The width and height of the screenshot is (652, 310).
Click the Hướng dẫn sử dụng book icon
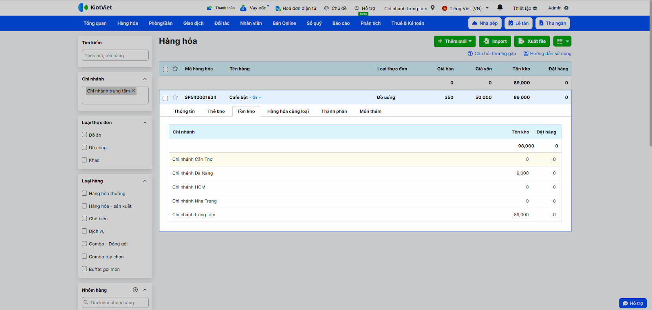coord(526,53)
